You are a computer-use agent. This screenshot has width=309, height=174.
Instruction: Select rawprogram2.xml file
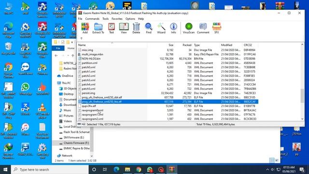92,119
